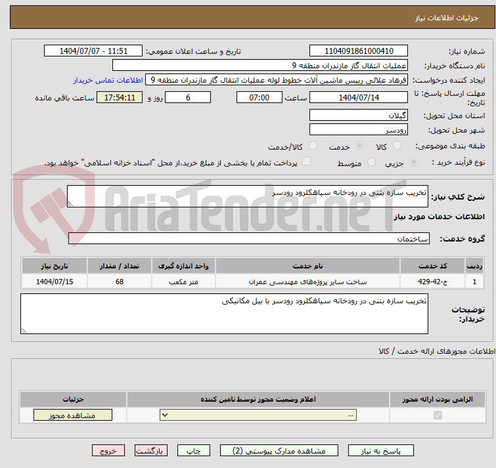Select the جزیی purchase type radio
Screen dimensions: 496x468
413,162
